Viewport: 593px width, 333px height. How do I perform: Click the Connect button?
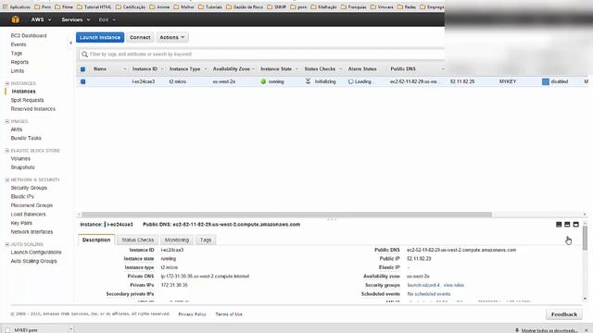click(140, 37)
